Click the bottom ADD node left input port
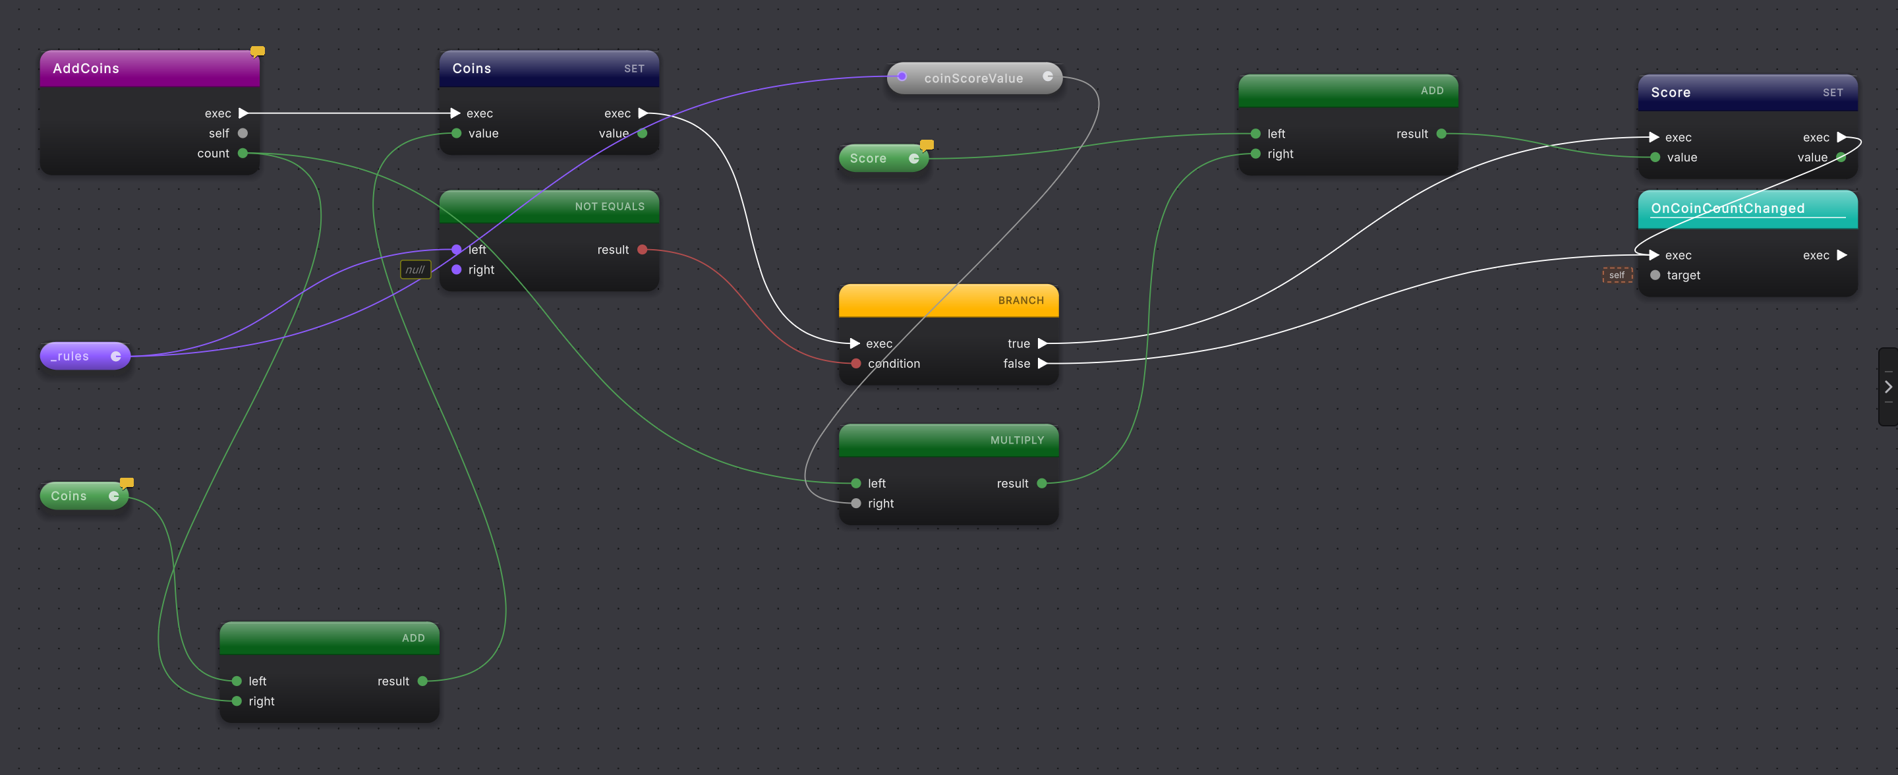 tap(237, 681)
